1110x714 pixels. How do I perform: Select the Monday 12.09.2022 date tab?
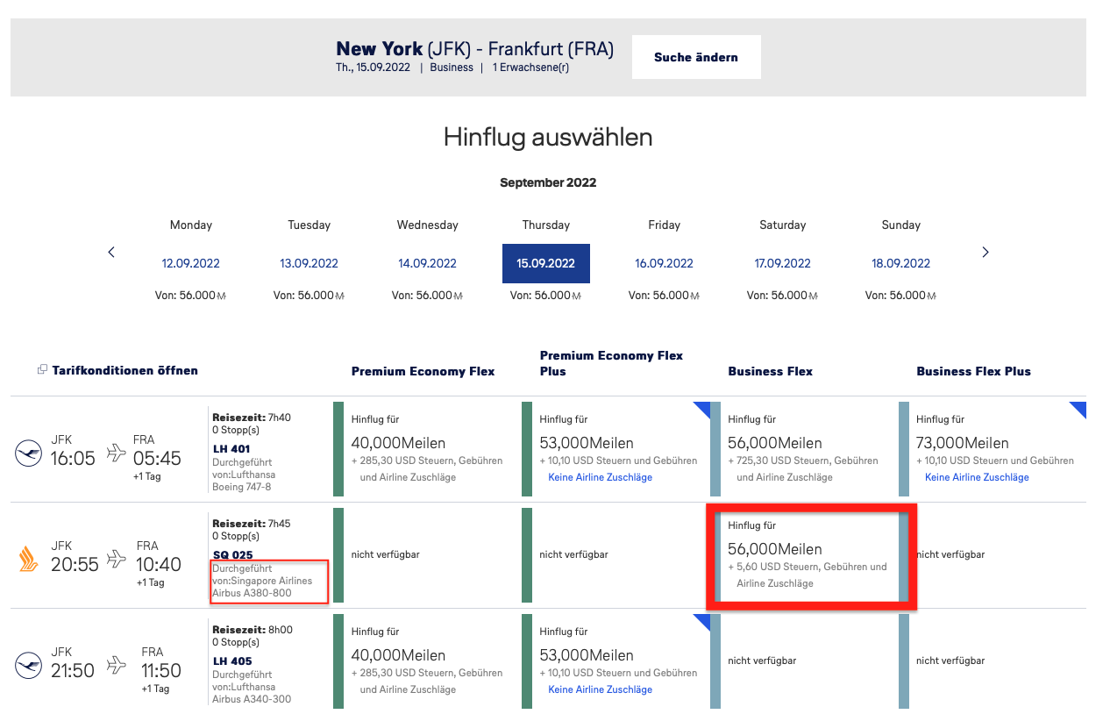[190, 263]
